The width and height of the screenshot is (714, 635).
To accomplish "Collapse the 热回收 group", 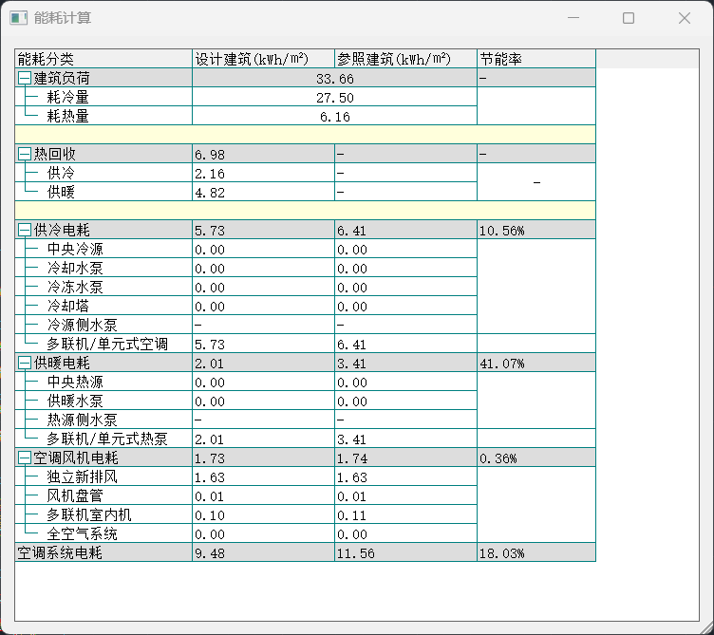I will 25,154.
